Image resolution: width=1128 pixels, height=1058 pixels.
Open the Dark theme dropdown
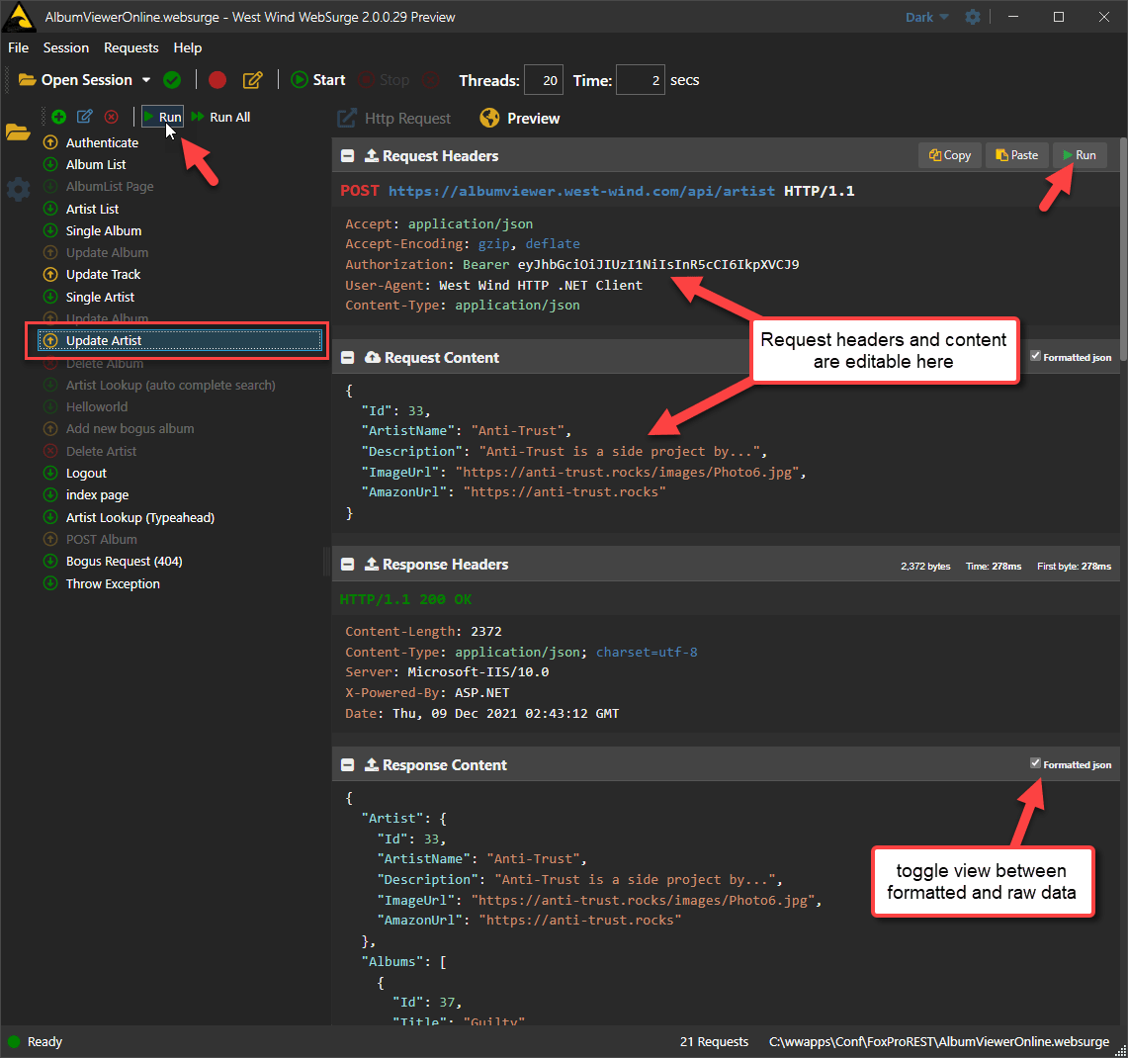click(926, 17)
